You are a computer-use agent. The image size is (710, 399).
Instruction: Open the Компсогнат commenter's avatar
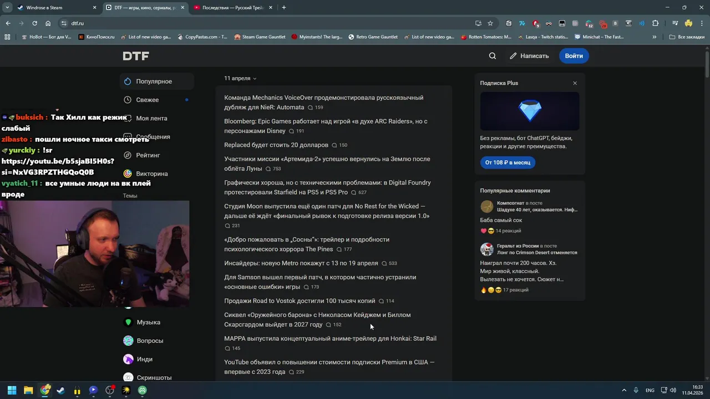tap(487, 207)
